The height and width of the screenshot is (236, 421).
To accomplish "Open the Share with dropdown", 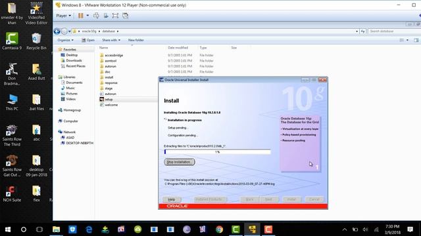I will click(111, 40).
